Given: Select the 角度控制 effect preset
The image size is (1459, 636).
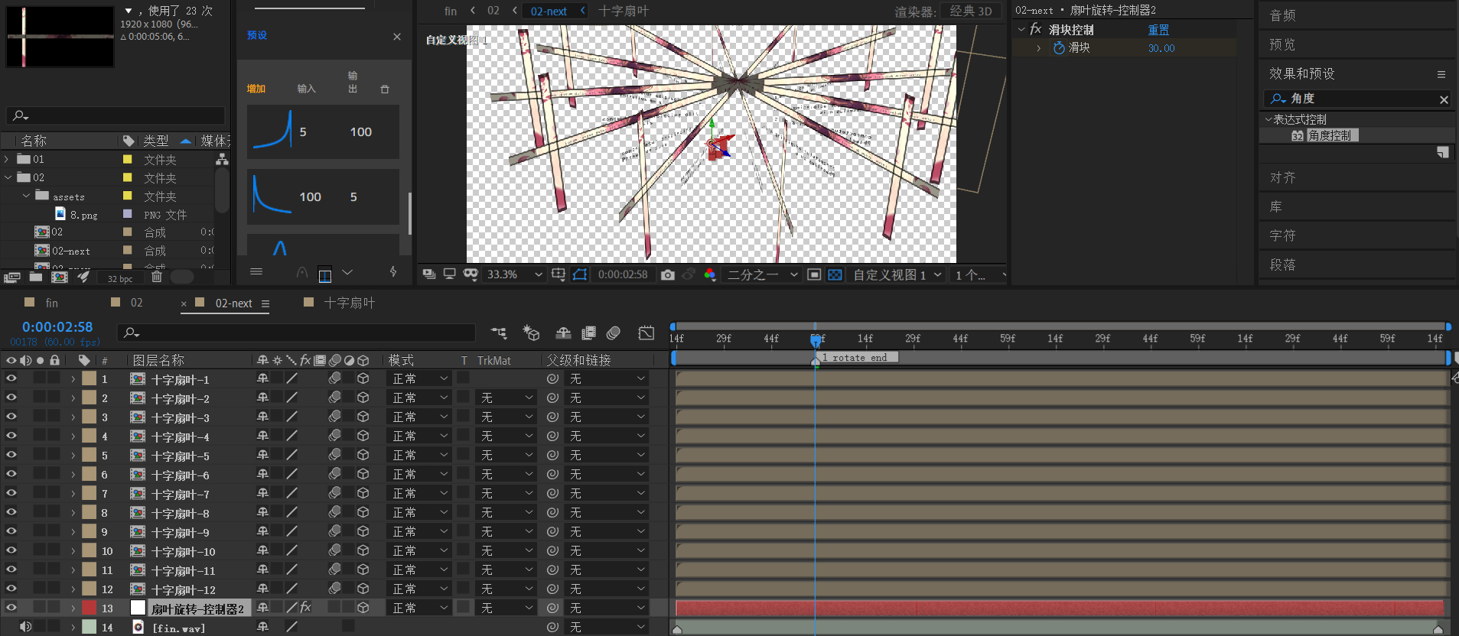Looking at the screenshot, I should tap(1330, 135).
